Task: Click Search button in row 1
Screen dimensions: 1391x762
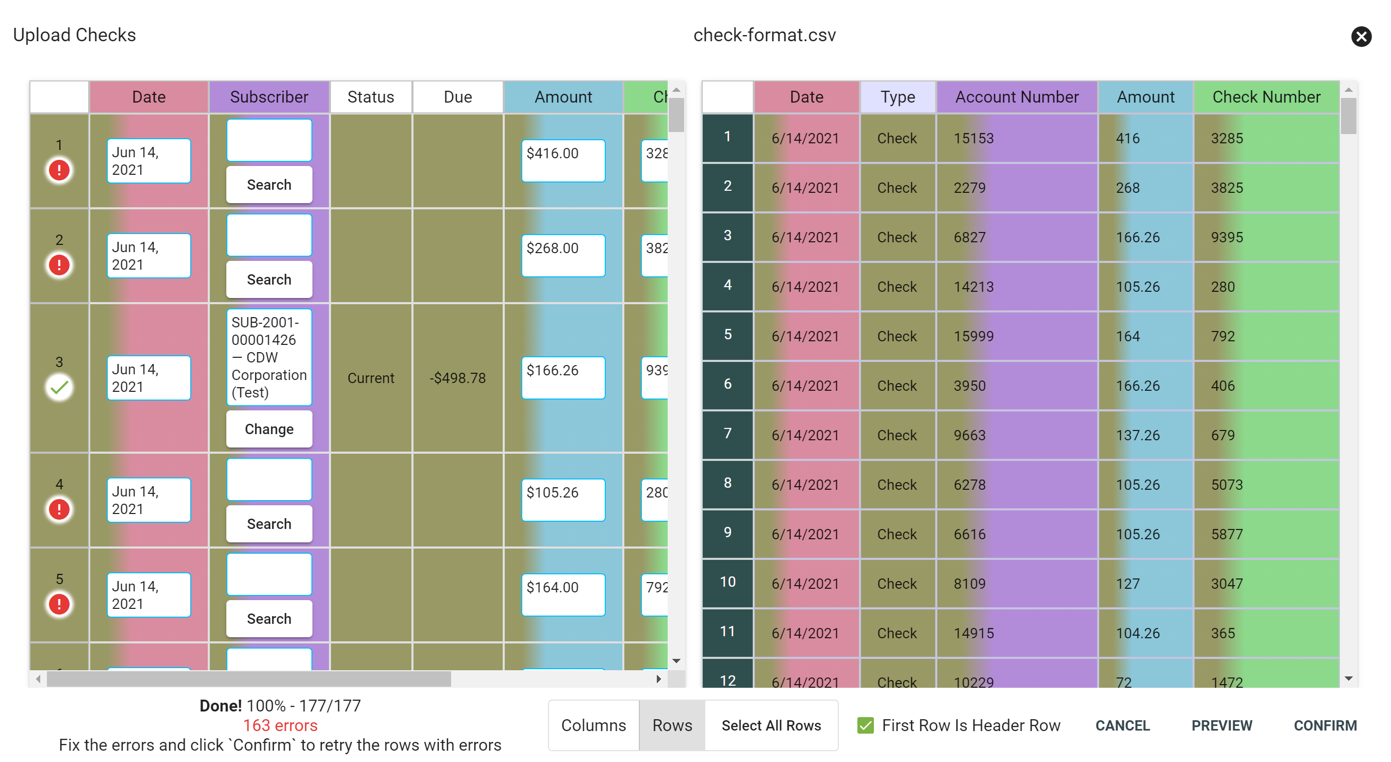Action: pyautogui.click(x=269, y=185)
